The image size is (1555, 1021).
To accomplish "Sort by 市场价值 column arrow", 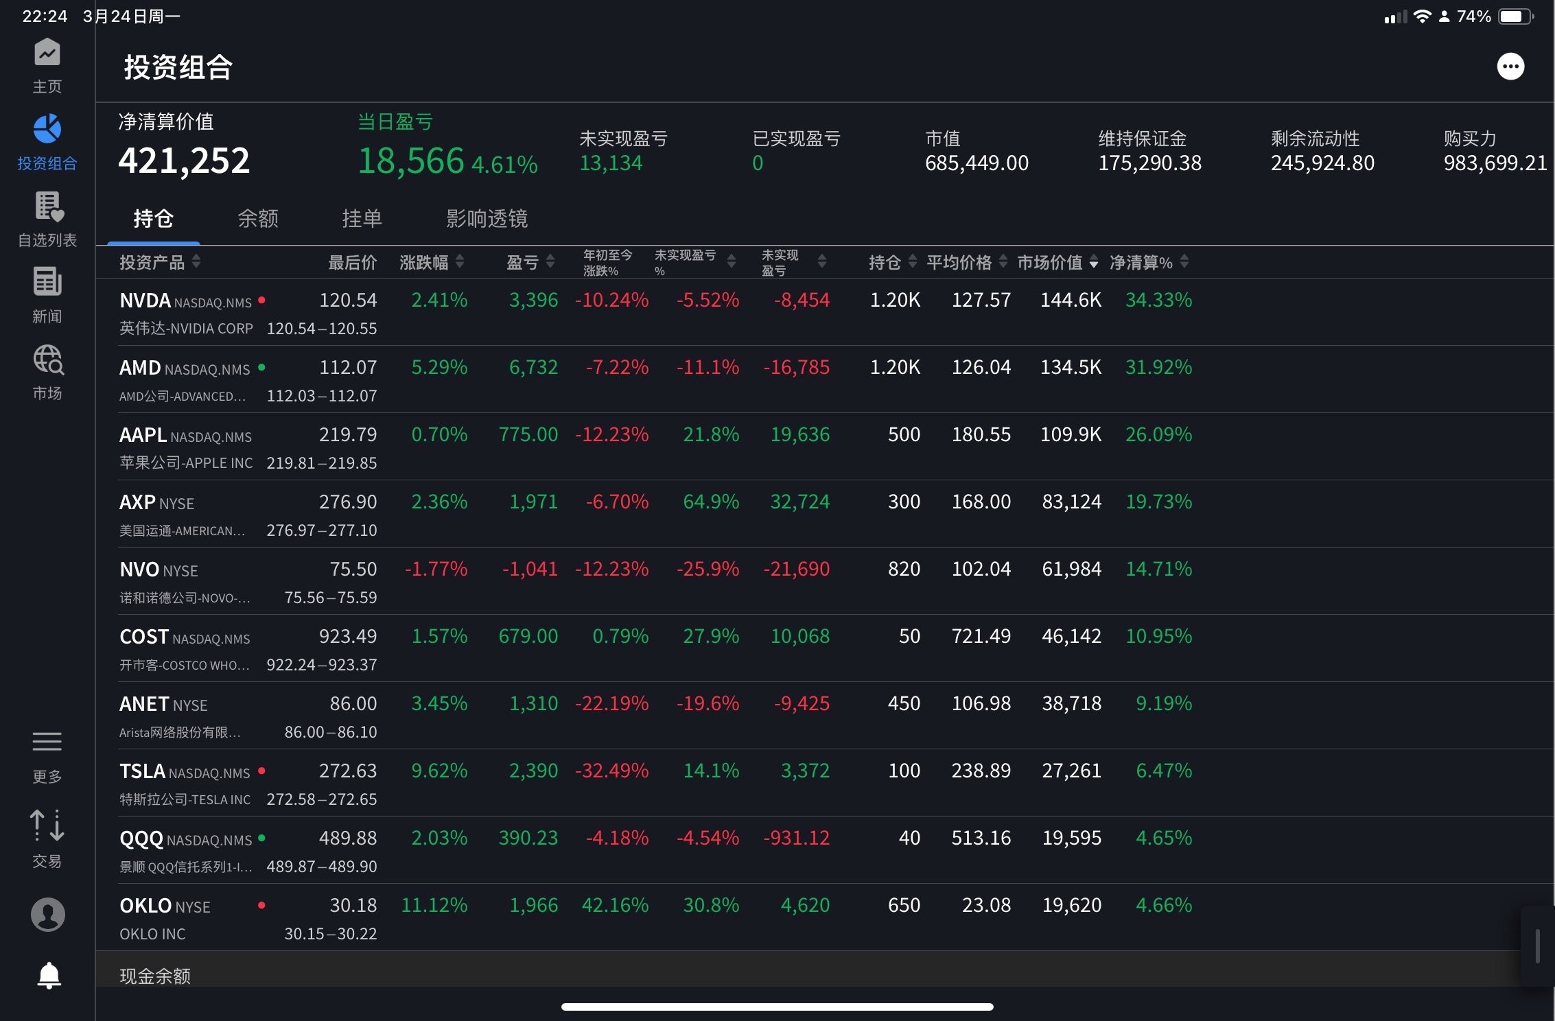I will click(1094, 262).
